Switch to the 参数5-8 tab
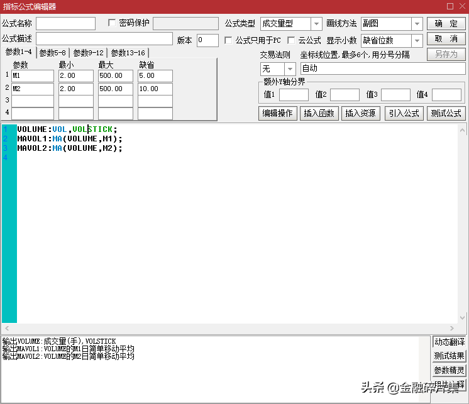469x404 pixels. (52, 53)
